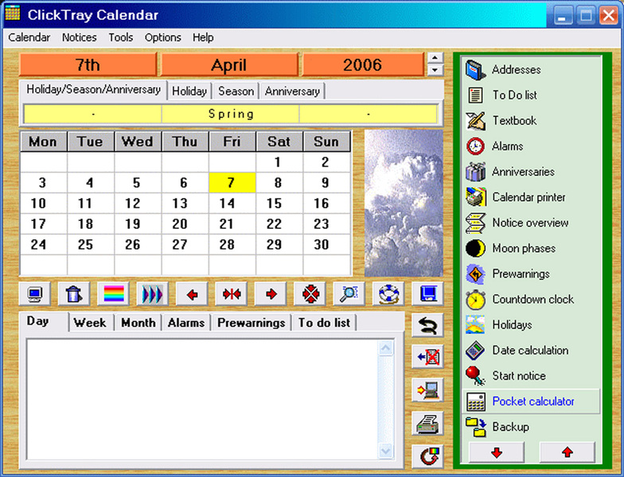Switch to the Week tab
The image size is (624, 477).
coord(90,323)
